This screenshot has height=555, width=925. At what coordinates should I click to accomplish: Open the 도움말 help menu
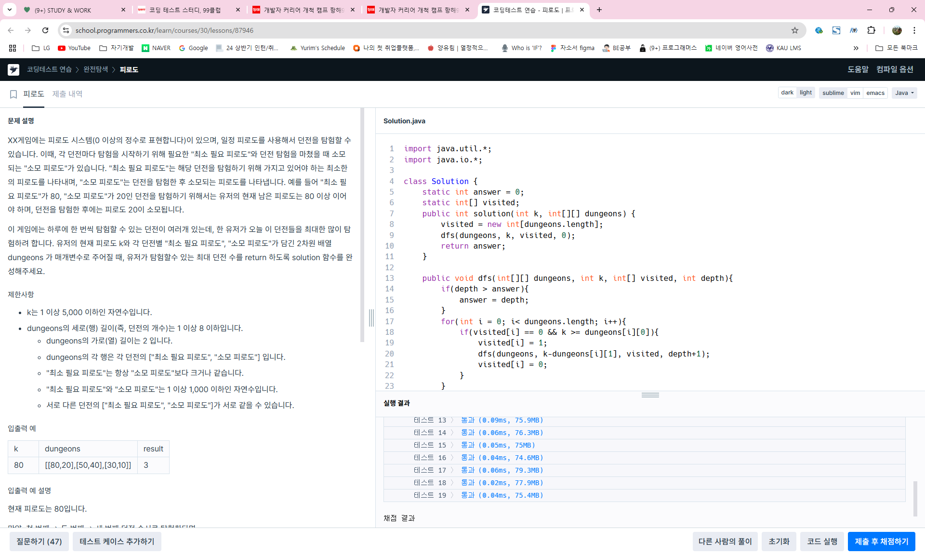[858, 69]
